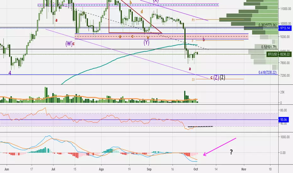
Task: Click the Jun date on time axis
Action: [7, 169]
